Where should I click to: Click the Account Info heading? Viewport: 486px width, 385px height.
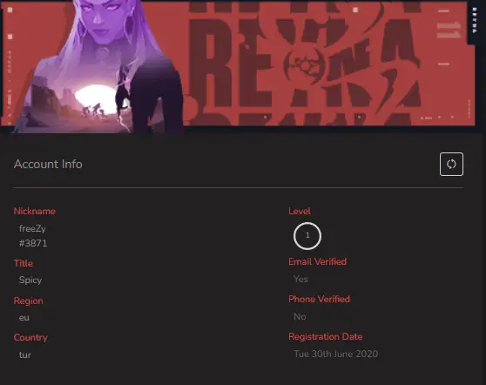pyautogui.click(x=48, y=164)
